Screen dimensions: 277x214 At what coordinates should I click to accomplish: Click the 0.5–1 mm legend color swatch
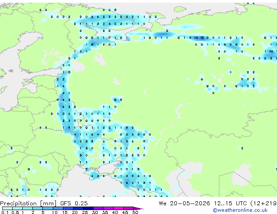click(x=17, y=208)
